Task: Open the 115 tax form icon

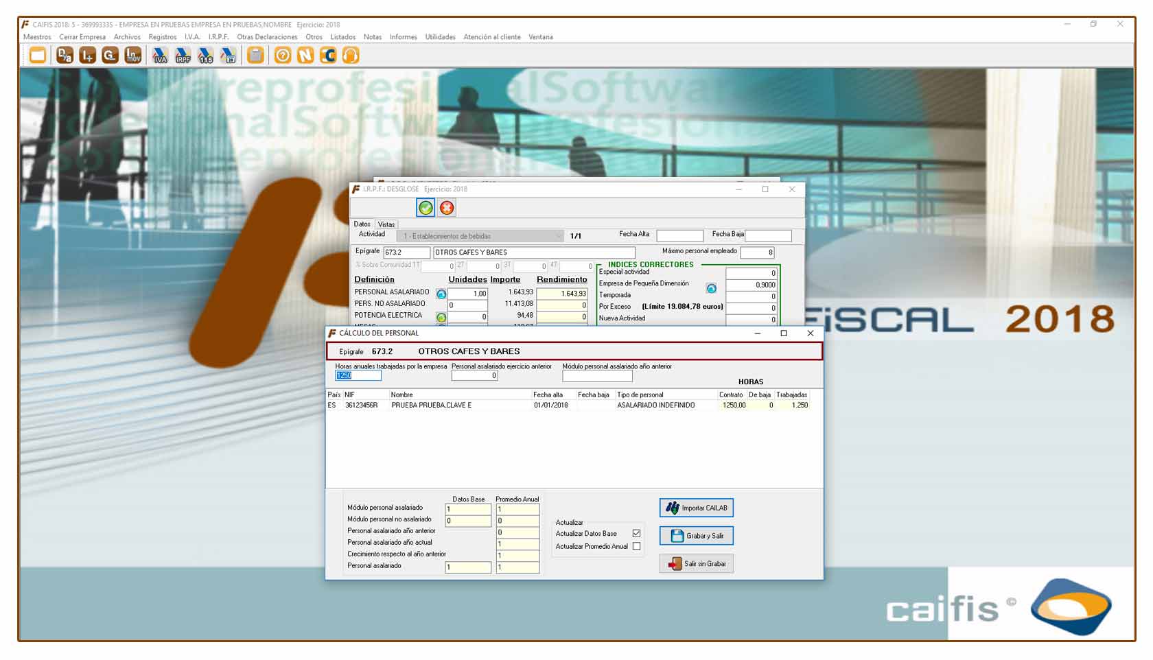Action: click(205, 56)
